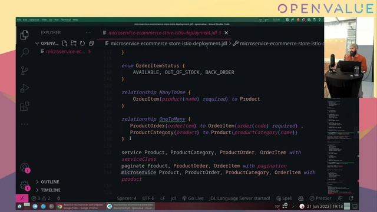Open the Accounts menu icon
Image resolution: width=377 pixels, height=212 pixels.
pyautogui.click(x=25, y=167)
